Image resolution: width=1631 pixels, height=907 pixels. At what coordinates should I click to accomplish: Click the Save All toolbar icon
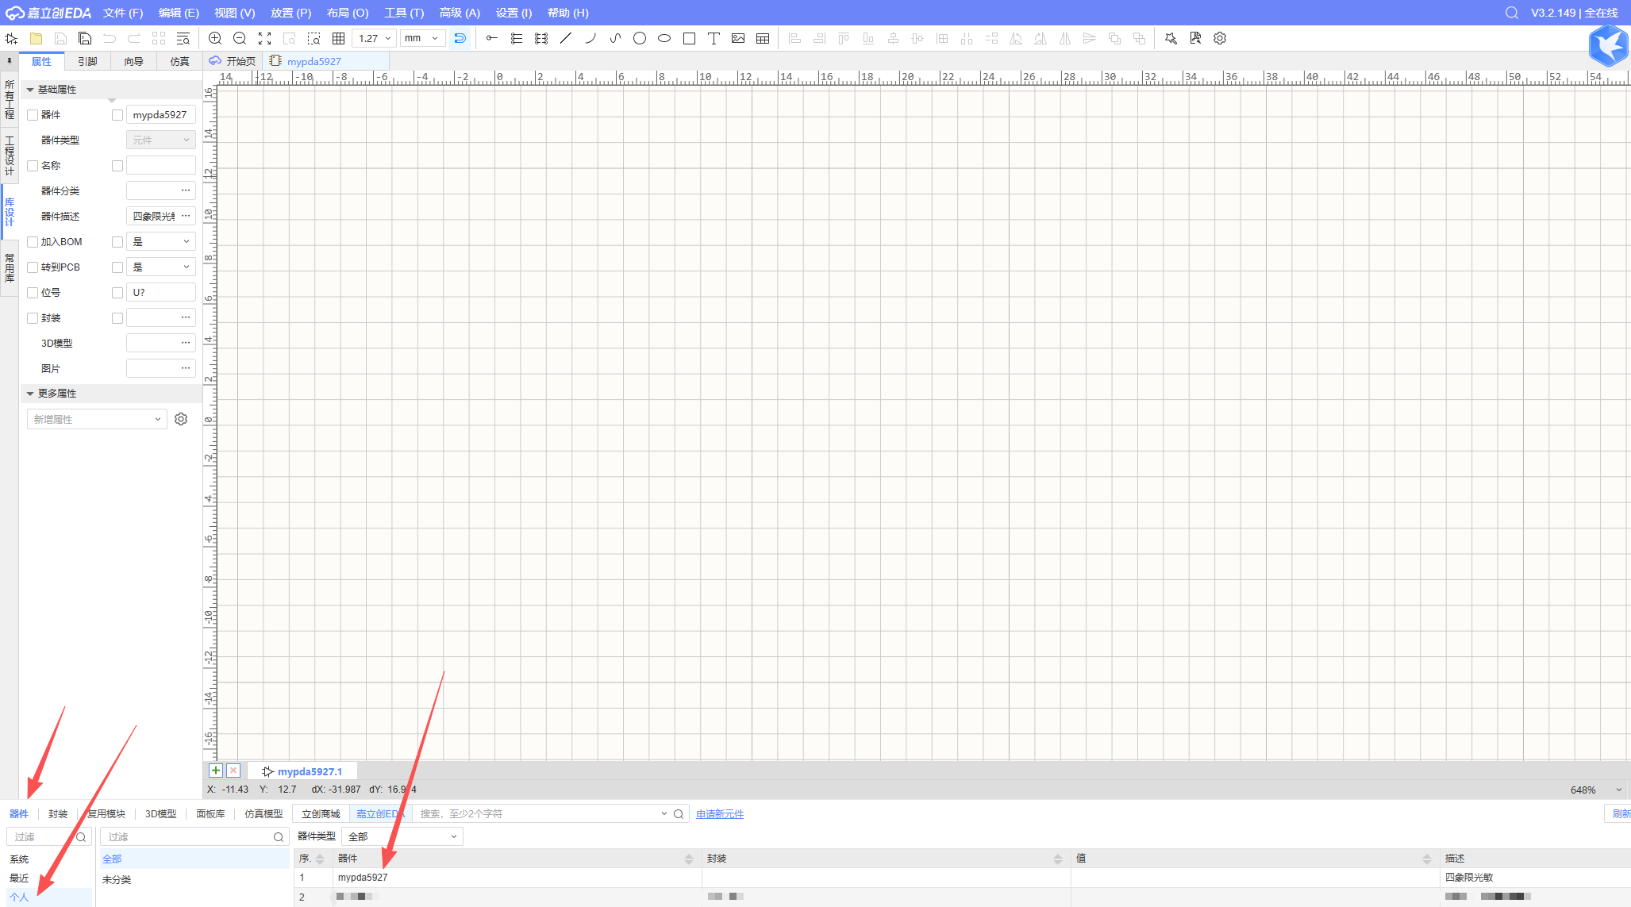(x=85, y=38)
